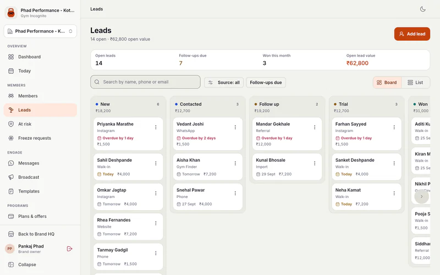This screenshot has width=440, height=275.
Task: Open the At risk page
Action: 40,124
